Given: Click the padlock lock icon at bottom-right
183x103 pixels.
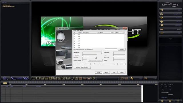Looking at the screenshot, I should point(162,101).
